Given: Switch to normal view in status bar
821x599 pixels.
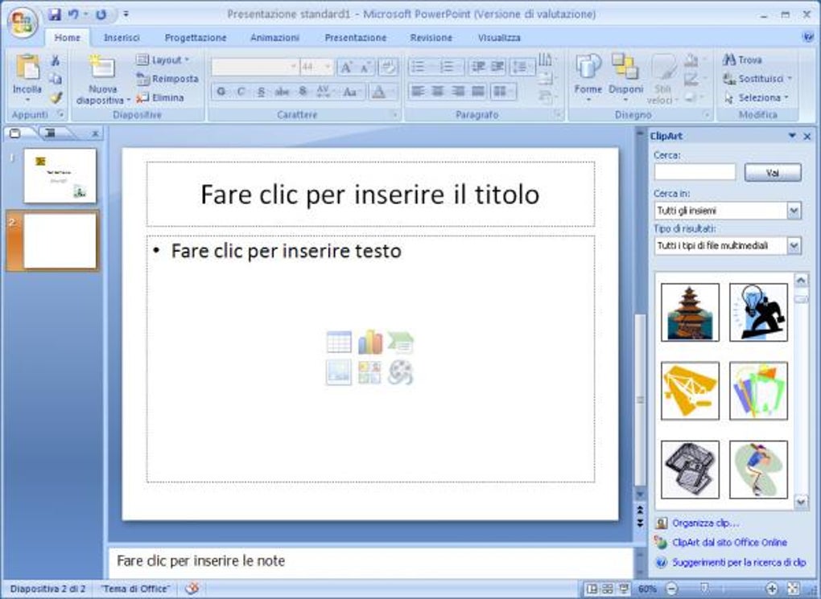Looking at the screenshot, I should click(x=592, y=589).
